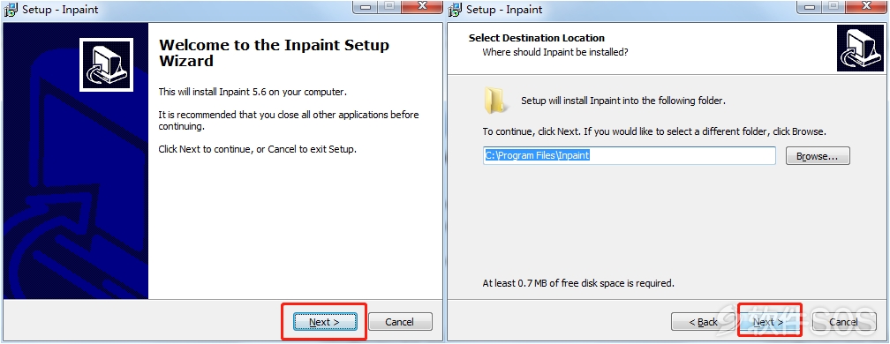Click the setup icon in right window title bar
This screenshot has width=890, height=344.
[456, 10]
